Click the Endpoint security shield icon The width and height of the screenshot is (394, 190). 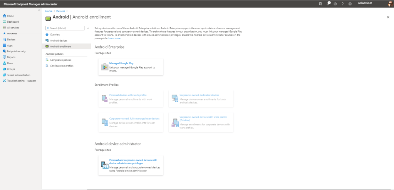click(x=4, y=51)
